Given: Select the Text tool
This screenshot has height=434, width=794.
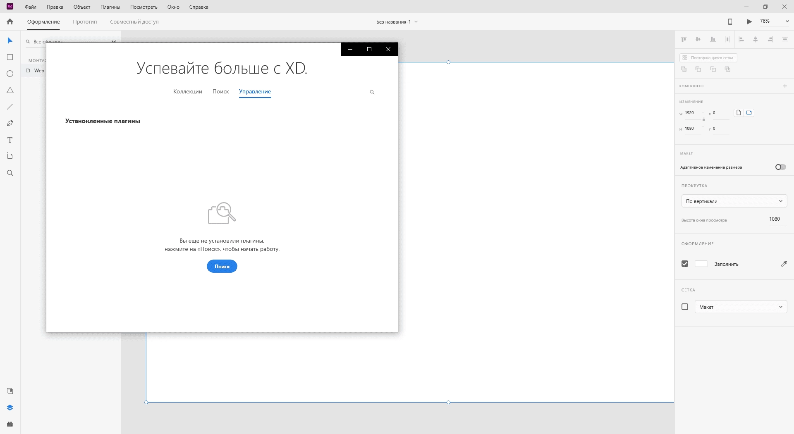Looking at the screenshot, I should point(10,140).
